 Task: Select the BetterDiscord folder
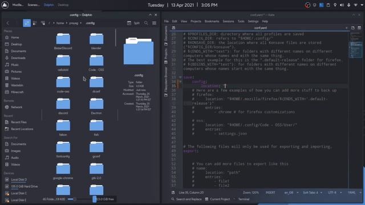coord(63,41)
